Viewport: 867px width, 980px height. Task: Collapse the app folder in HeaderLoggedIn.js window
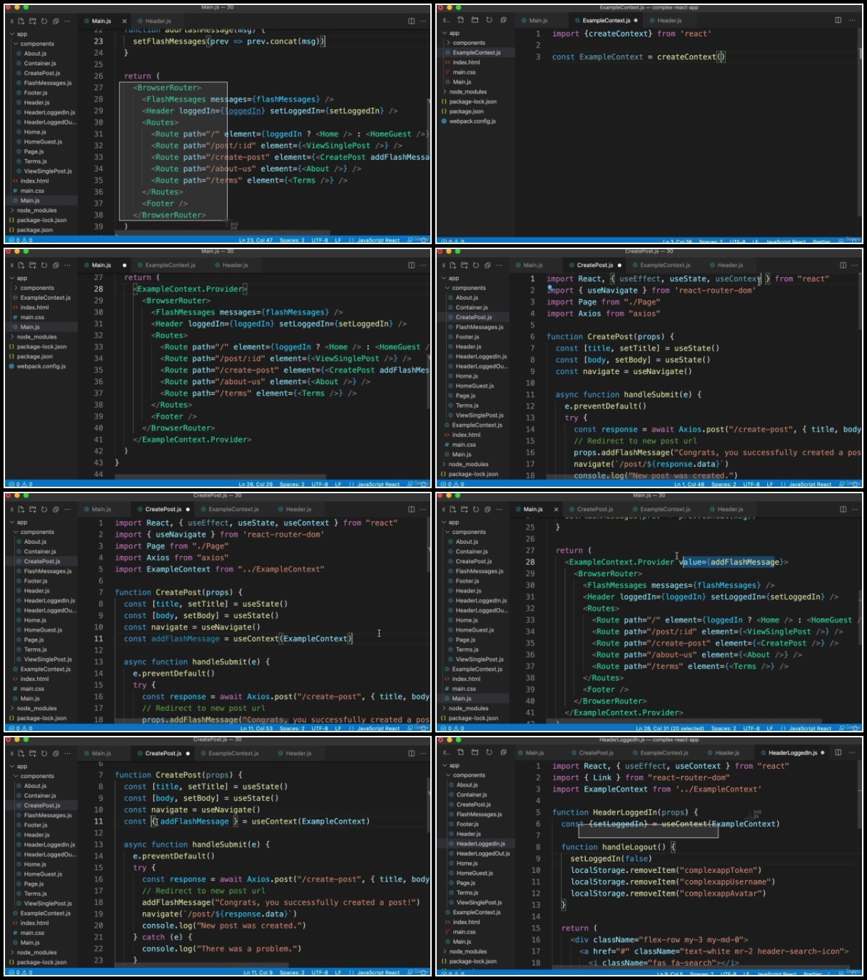point(455,765)
